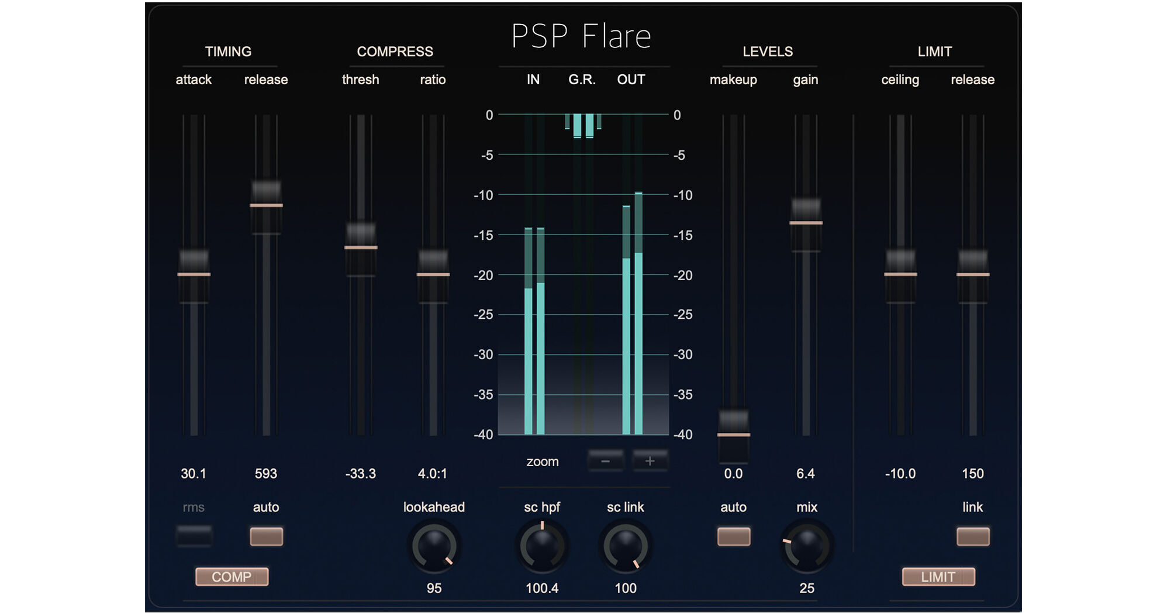
Task: Click the LIMIT section heading at top
Action: (x=935, y=51)
